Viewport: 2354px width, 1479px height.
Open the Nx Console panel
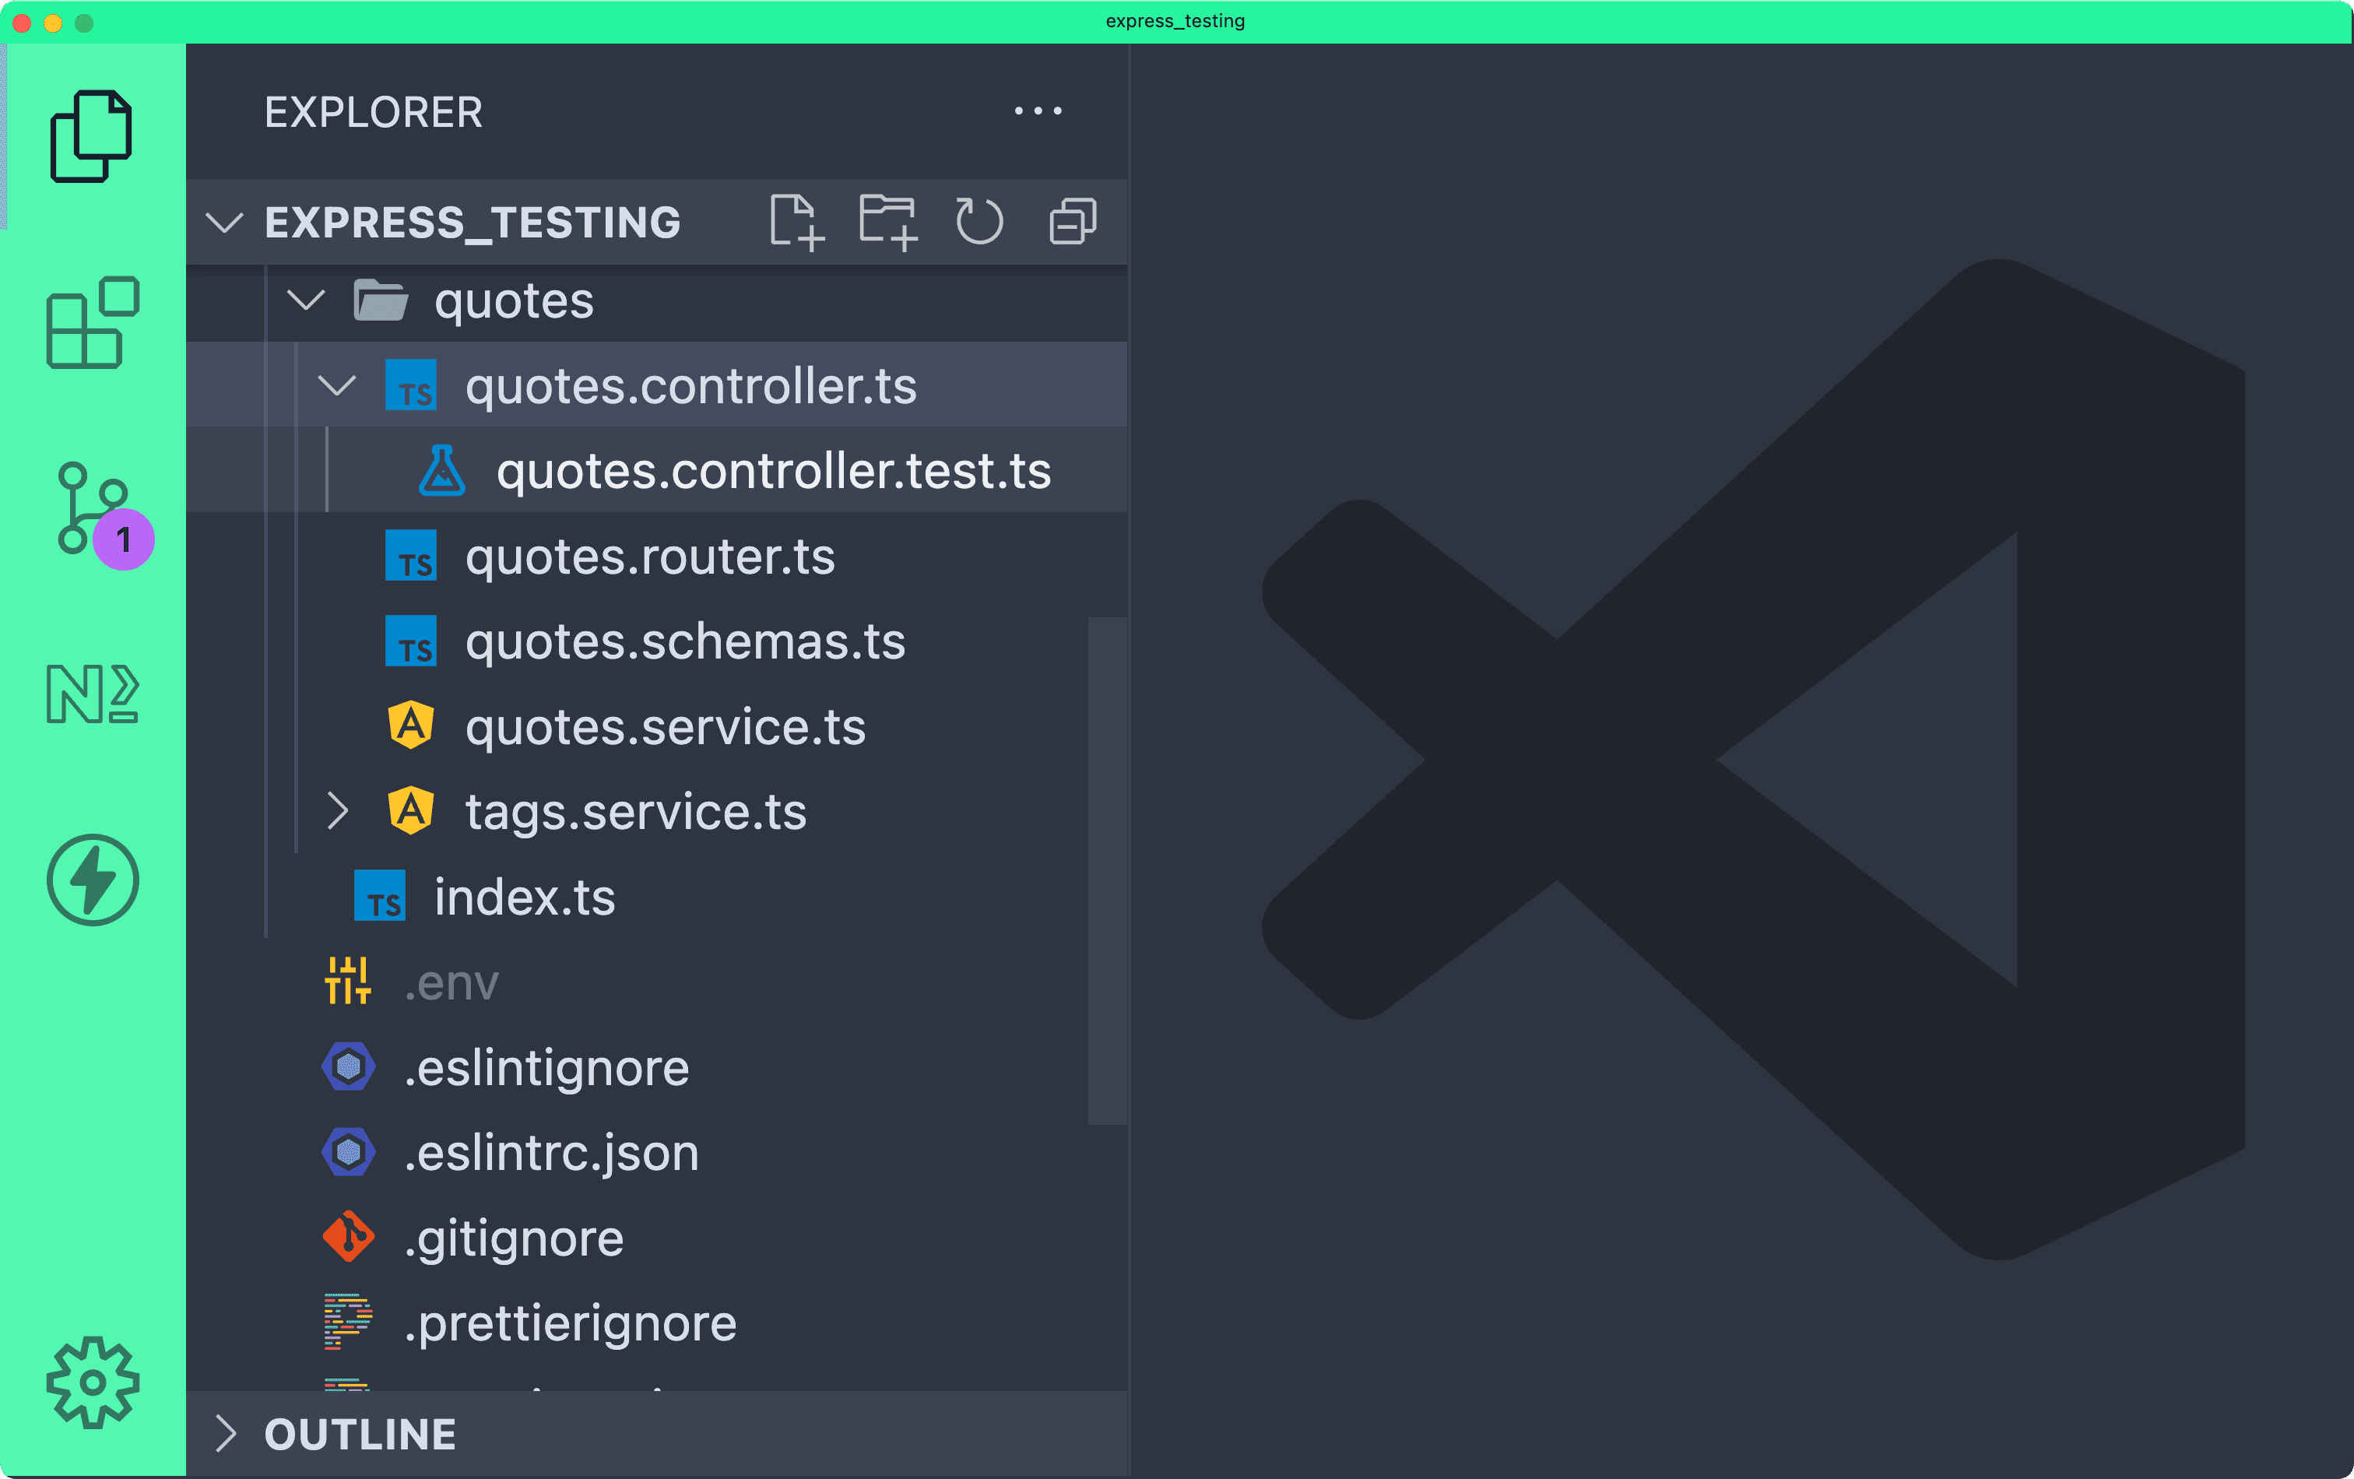[x=92, y=695]
